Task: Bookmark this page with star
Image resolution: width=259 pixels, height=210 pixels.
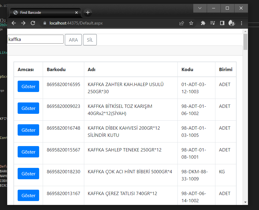Action: point(191,23)
